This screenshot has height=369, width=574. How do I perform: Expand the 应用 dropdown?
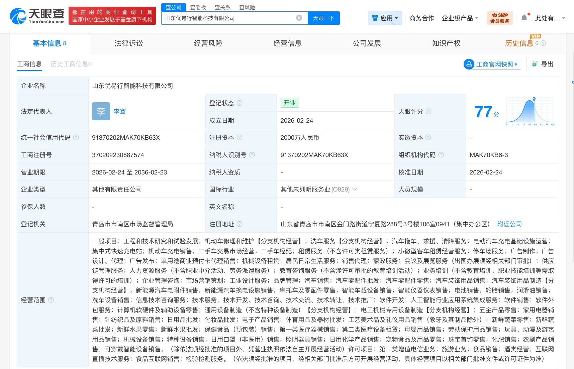(385, 18)
